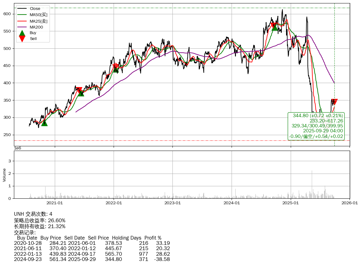Click the final Sell marker at September 2025
Image resolution: width=361 pixels, height=265 pixels.
pos(334,102)
